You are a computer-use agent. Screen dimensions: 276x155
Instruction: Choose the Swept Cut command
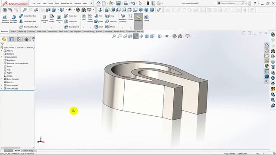[x=70, y=16]
